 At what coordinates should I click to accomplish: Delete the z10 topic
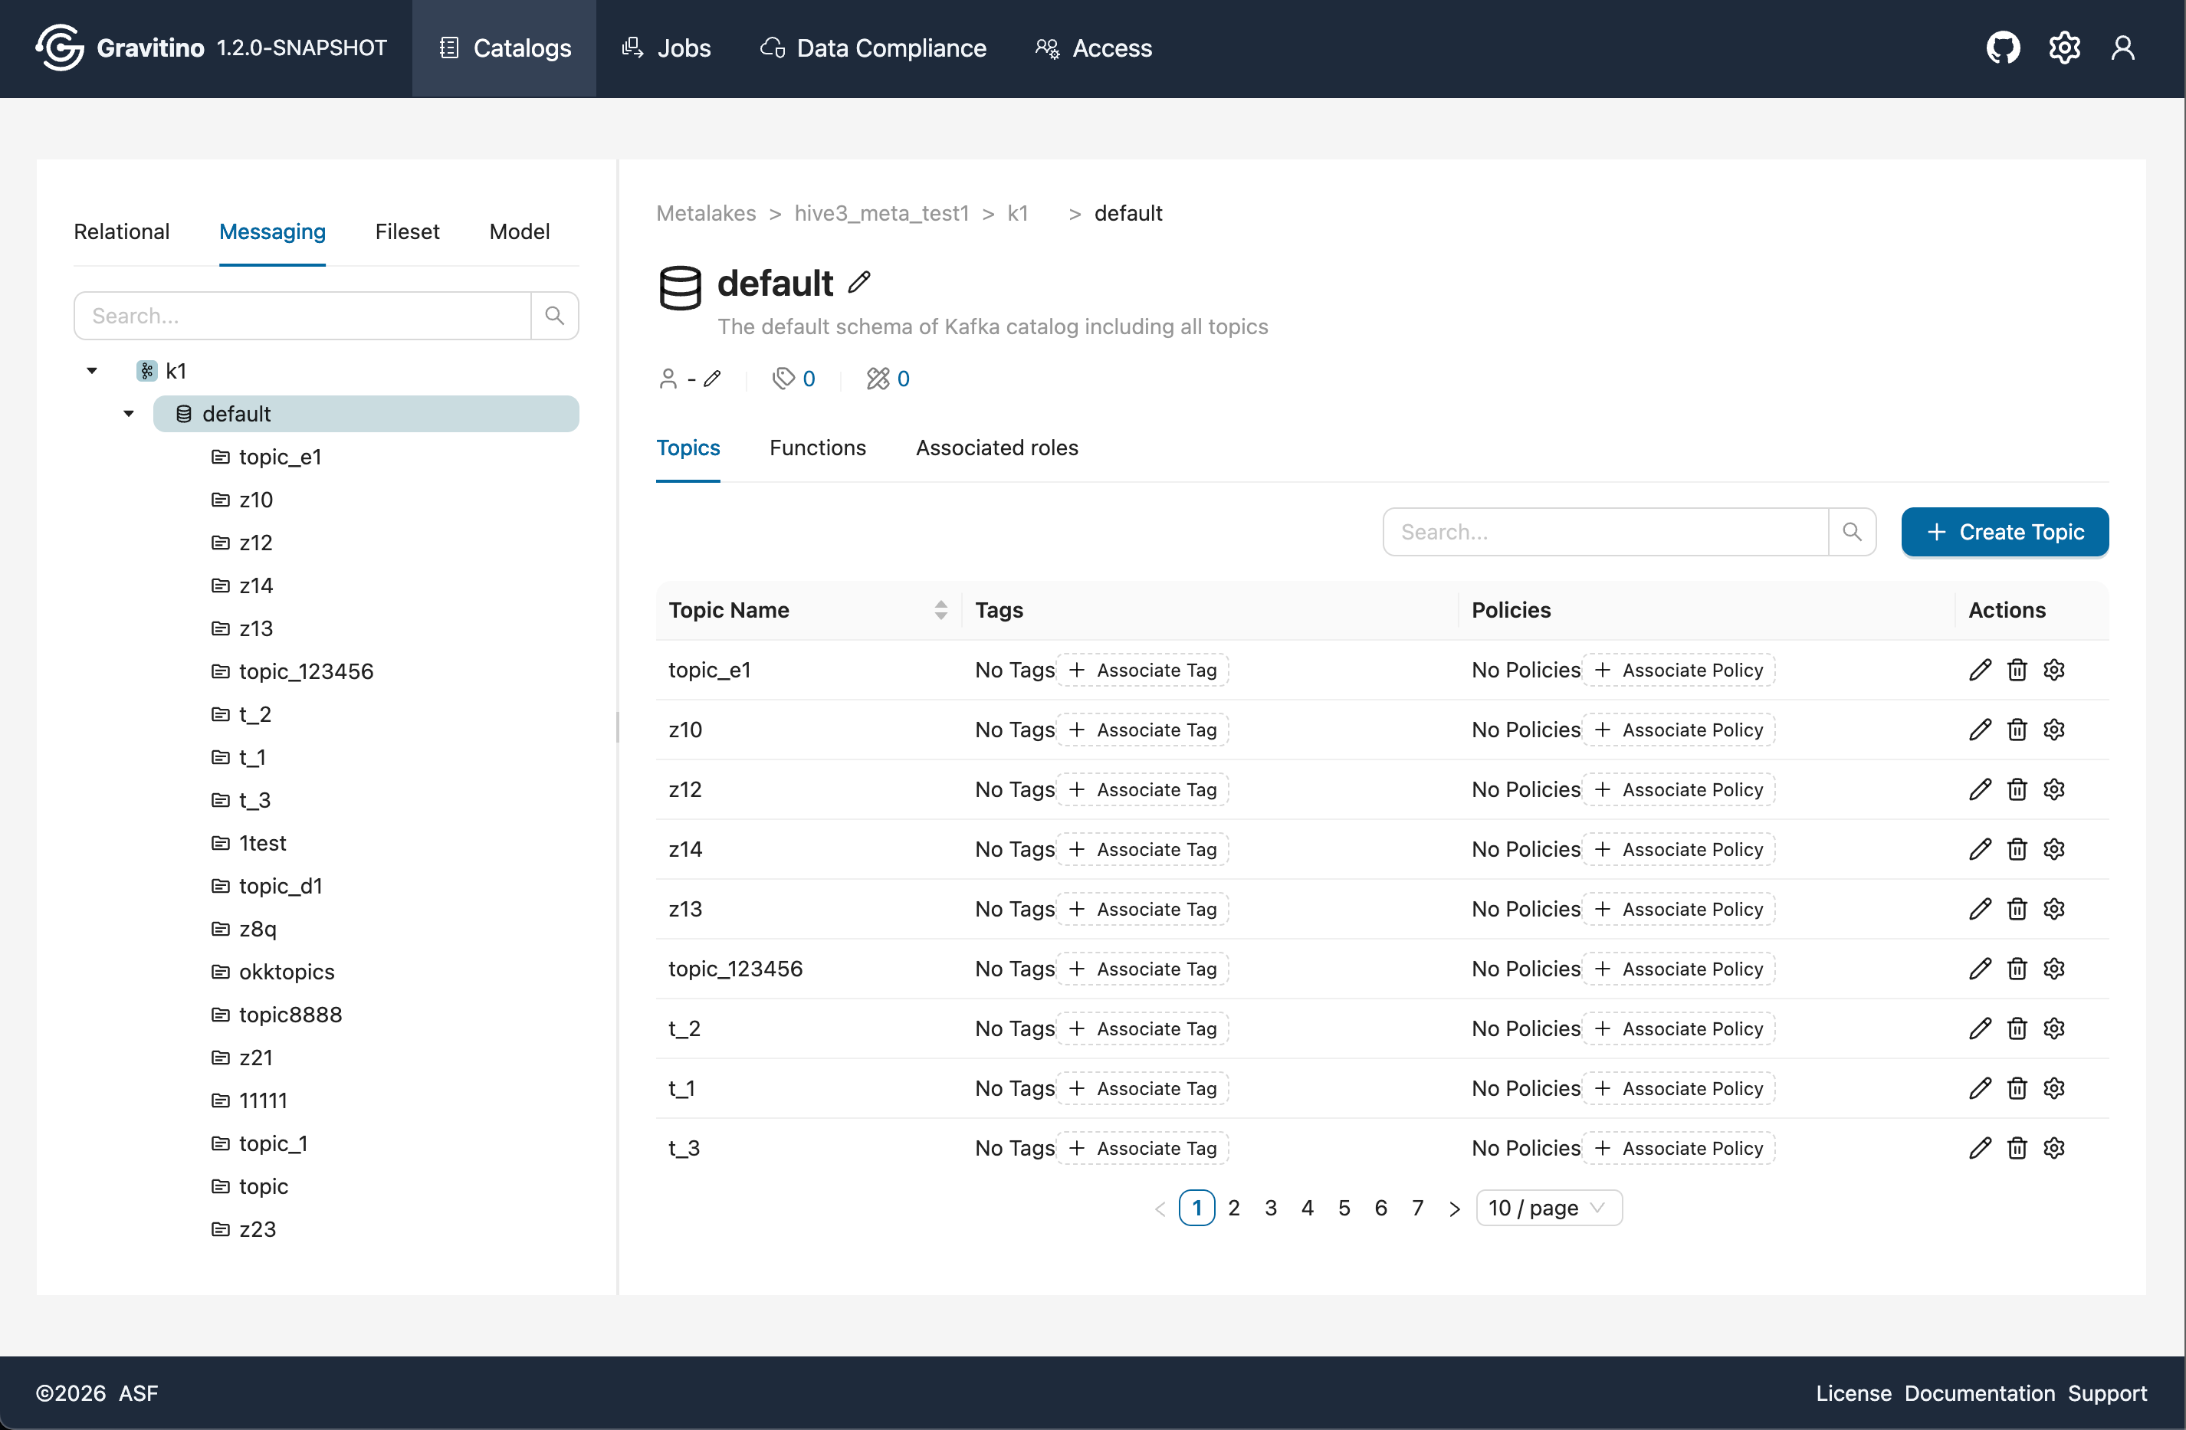coord(2017,730)
